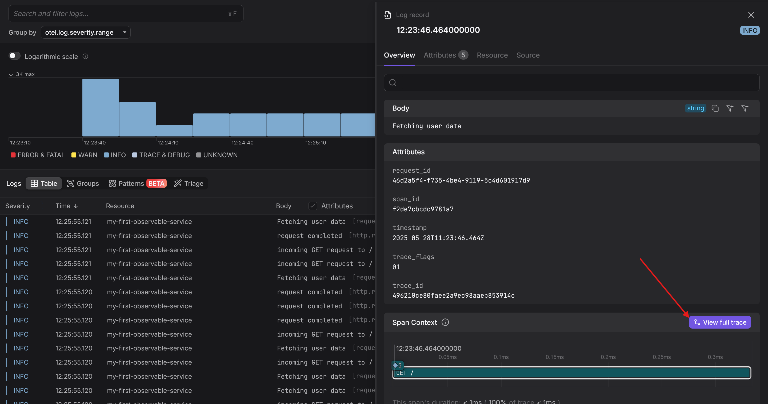Enable the Logarithmic scale toggle
Screen dimensions: 768x404
[14, 56]
